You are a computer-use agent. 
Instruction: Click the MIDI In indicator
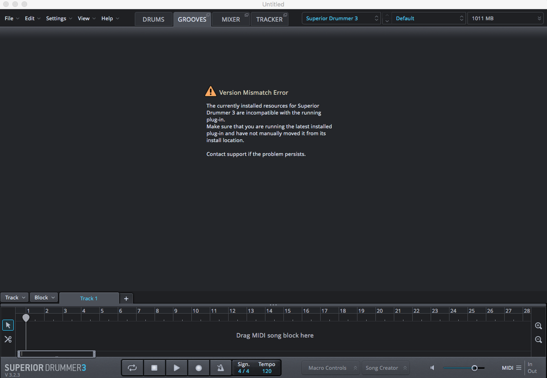coord(530,364)
